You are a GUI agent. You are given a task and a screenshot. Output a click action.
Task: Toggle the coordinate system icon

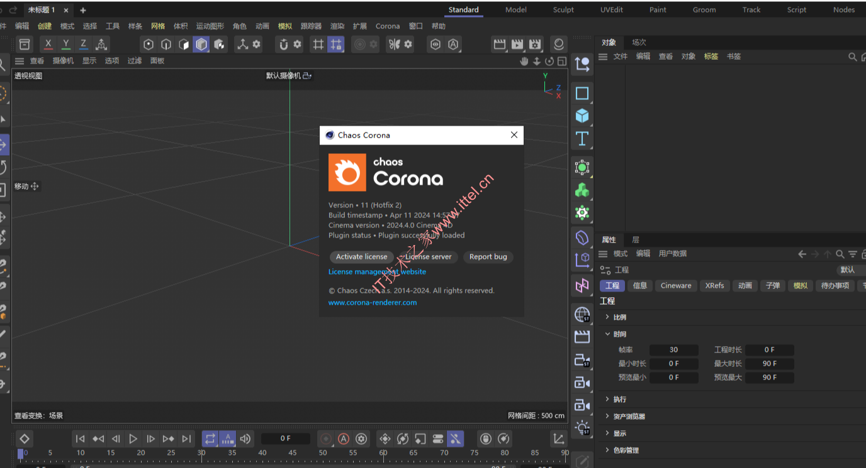point(101,44)
